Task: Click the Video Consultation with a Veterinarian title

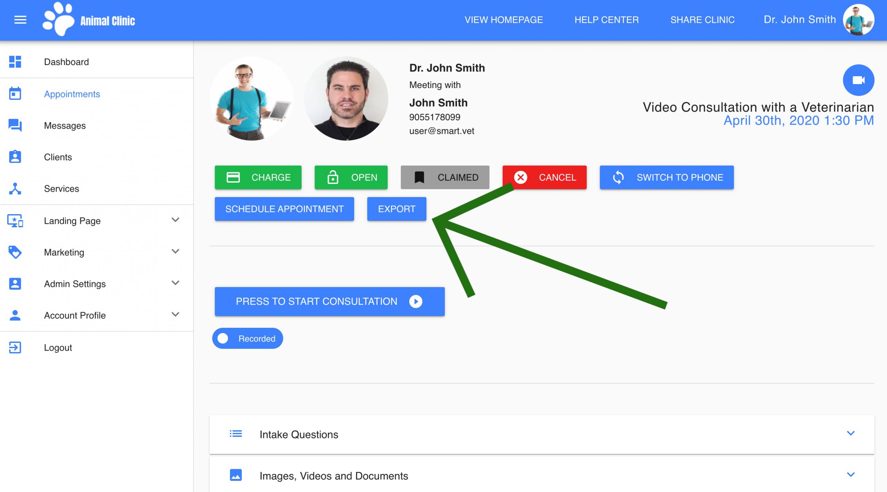Action: tap(758, 107)
